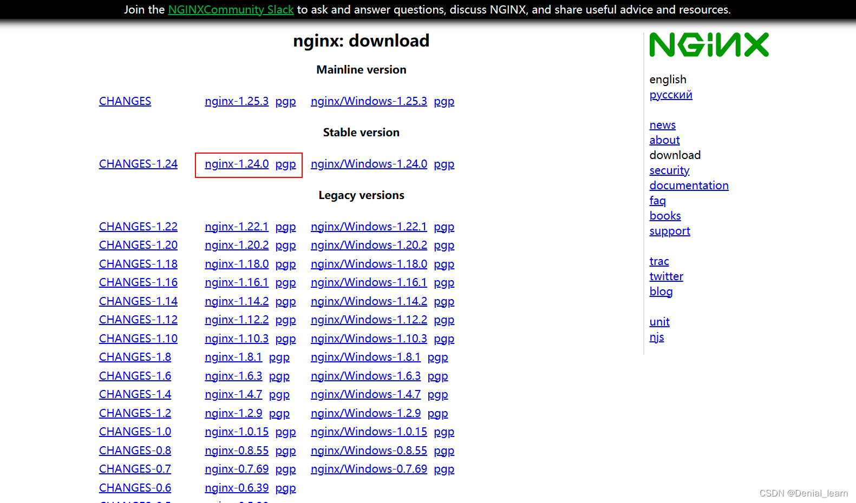Download nginx-1.0.15 source

coord(237,432)
